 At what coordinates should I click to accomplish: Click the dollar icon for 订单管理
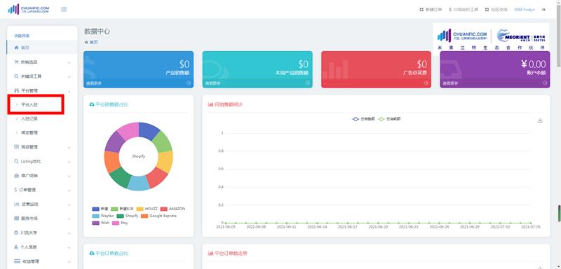pyautogui.click(x=15, y=190)
